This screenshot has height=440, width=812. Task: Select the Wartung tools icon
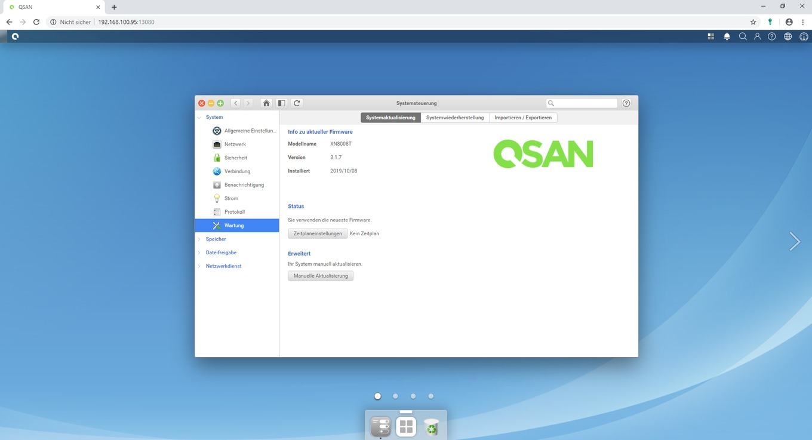(x=217, y=226)
